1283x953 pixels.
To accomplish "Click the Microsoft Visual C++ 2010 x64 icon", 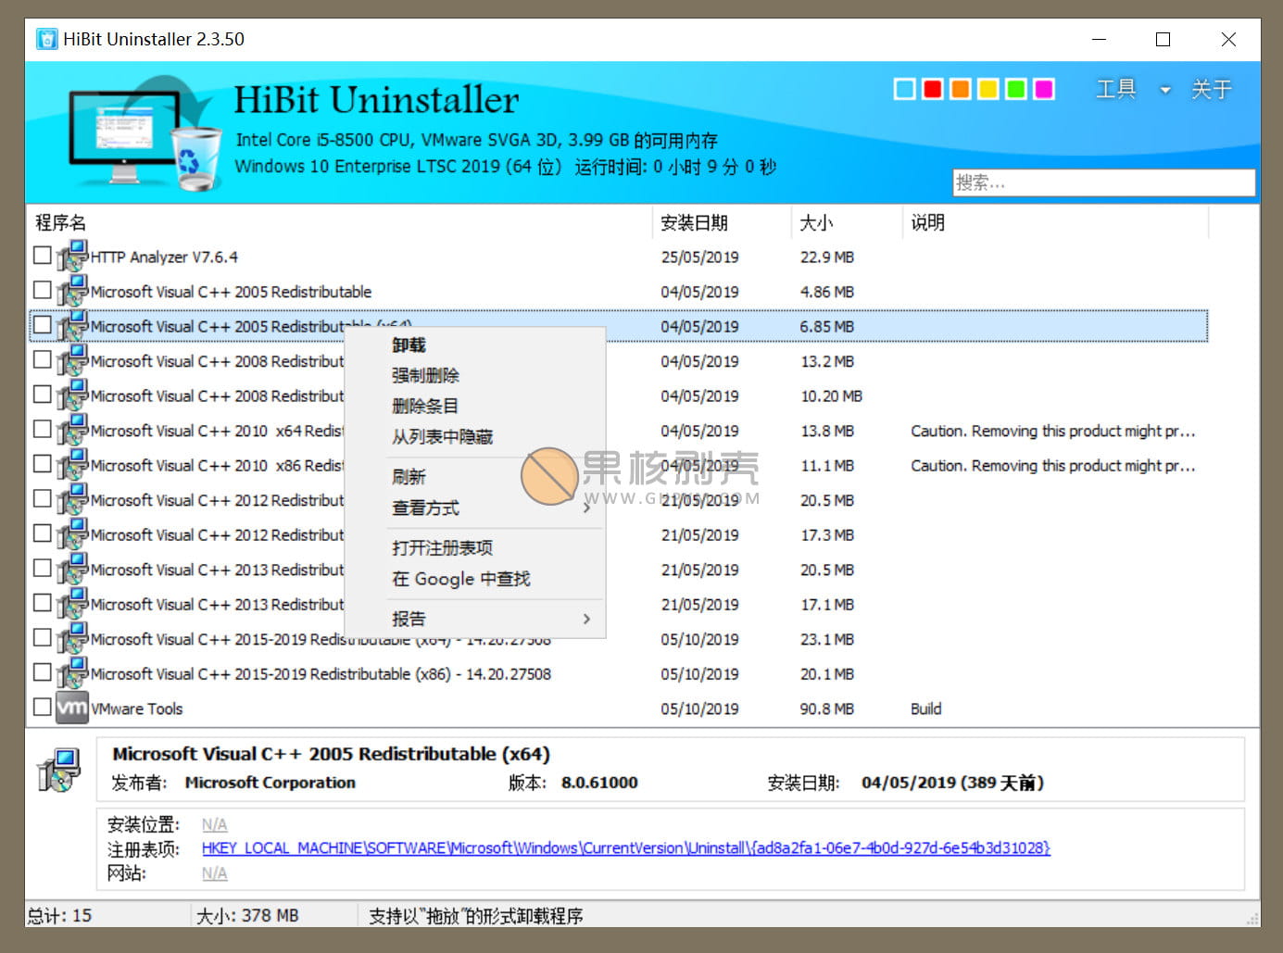I will coord(71,431).
